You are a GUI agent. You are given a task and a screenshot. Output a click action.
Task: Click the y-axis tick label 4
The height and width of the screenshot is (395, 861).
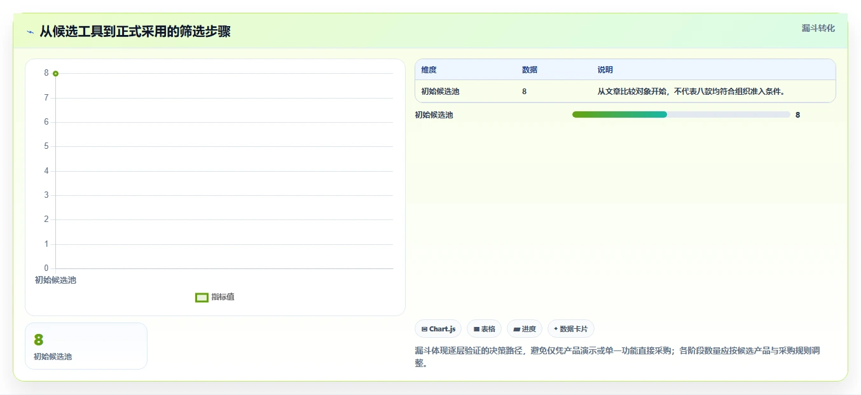click(46, 171)
